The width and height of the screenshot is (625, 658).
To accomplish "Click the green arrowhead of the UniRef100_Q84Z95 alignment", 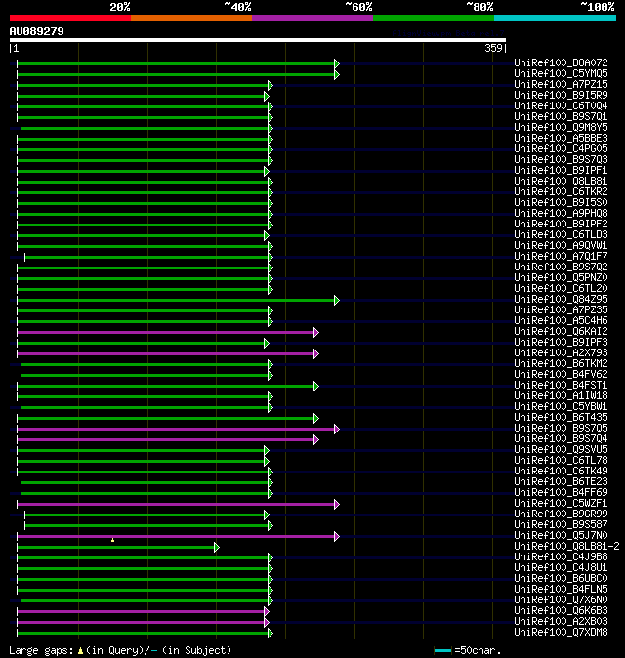I will pyautogui.click(x=337, y=300).
